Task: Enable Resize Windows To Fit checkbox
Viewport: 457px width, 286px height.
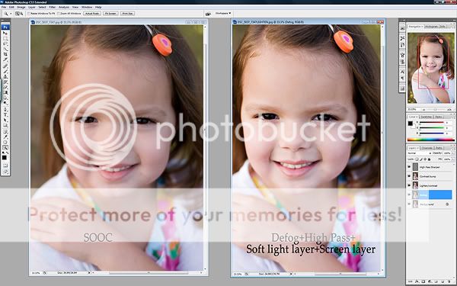Action: (x=29, y=14)
